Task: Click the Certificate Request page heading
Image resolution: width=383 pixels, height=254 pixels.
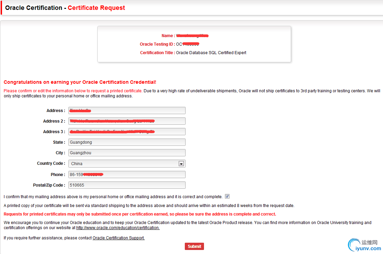Action: [96, 8]
